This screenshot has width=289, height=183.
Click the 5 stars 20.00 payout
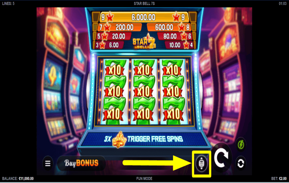(114, 36)
